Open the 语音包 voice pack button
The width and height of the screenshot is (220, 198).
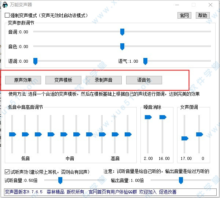[144, 80]
